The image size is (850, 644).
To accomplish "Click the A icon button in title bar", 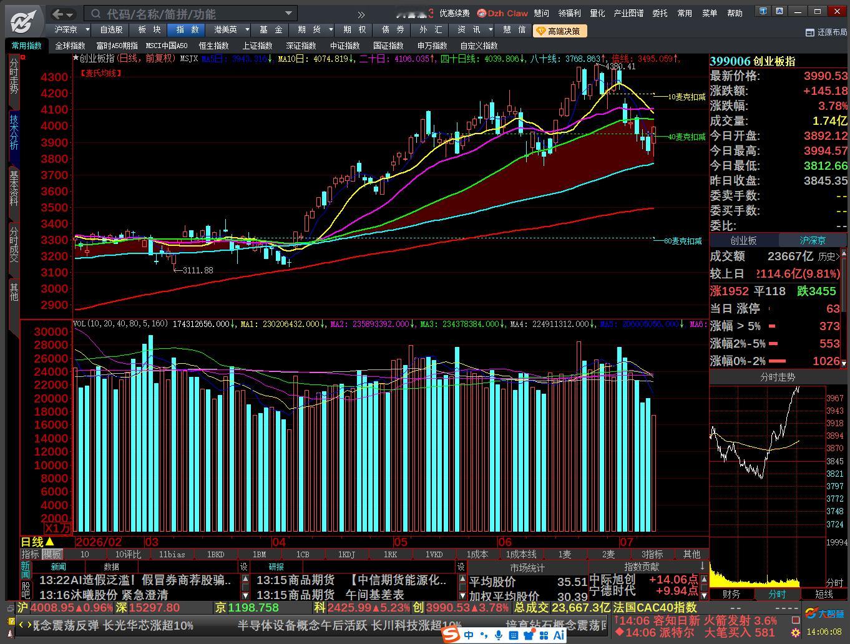I will [779, 11].
